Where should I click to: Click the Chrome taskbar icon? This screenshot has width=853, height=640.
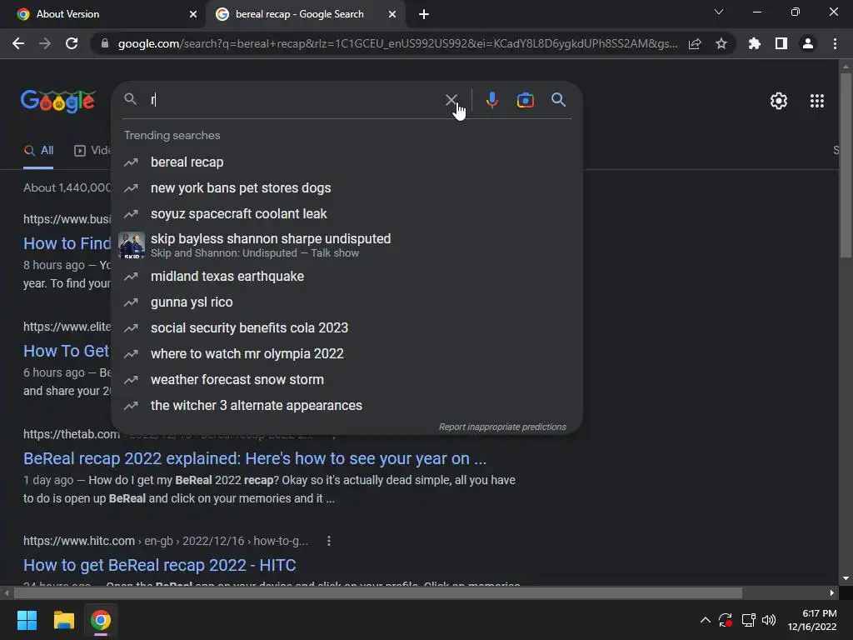pyautogui.click(x=101, y=620)
